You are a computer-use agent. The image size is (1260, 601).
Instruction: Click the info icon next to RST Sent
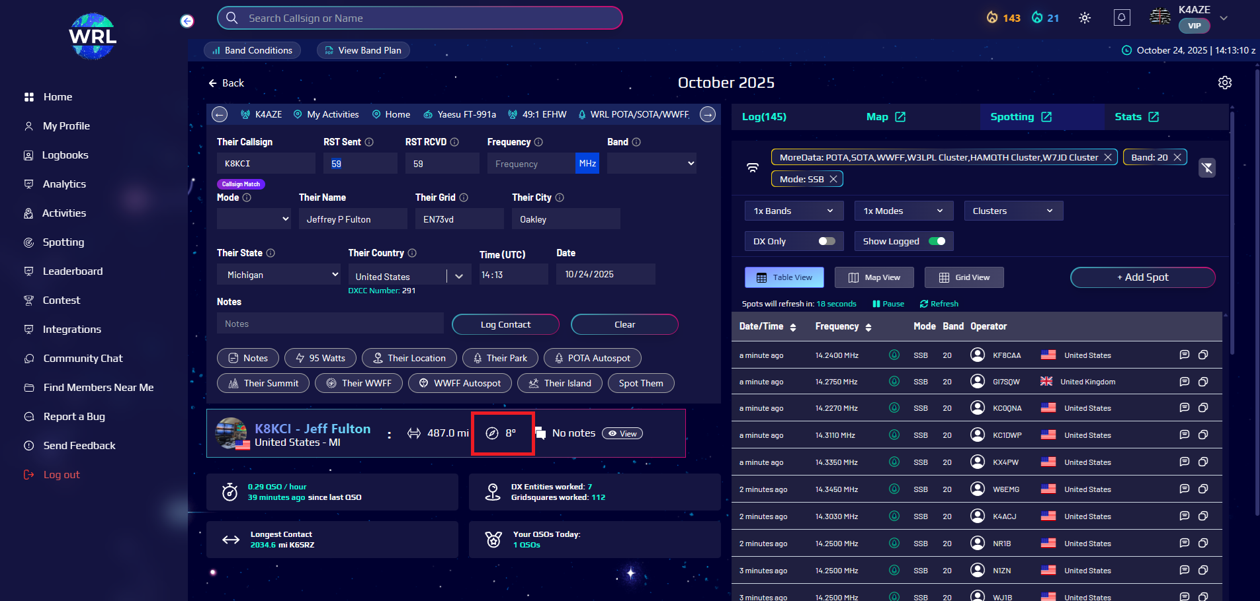[x=369, y=142]
